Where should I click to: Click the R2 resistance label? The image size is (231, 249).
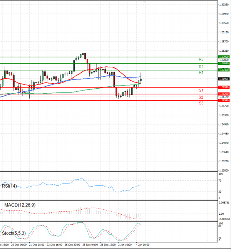tap(201, 67)
